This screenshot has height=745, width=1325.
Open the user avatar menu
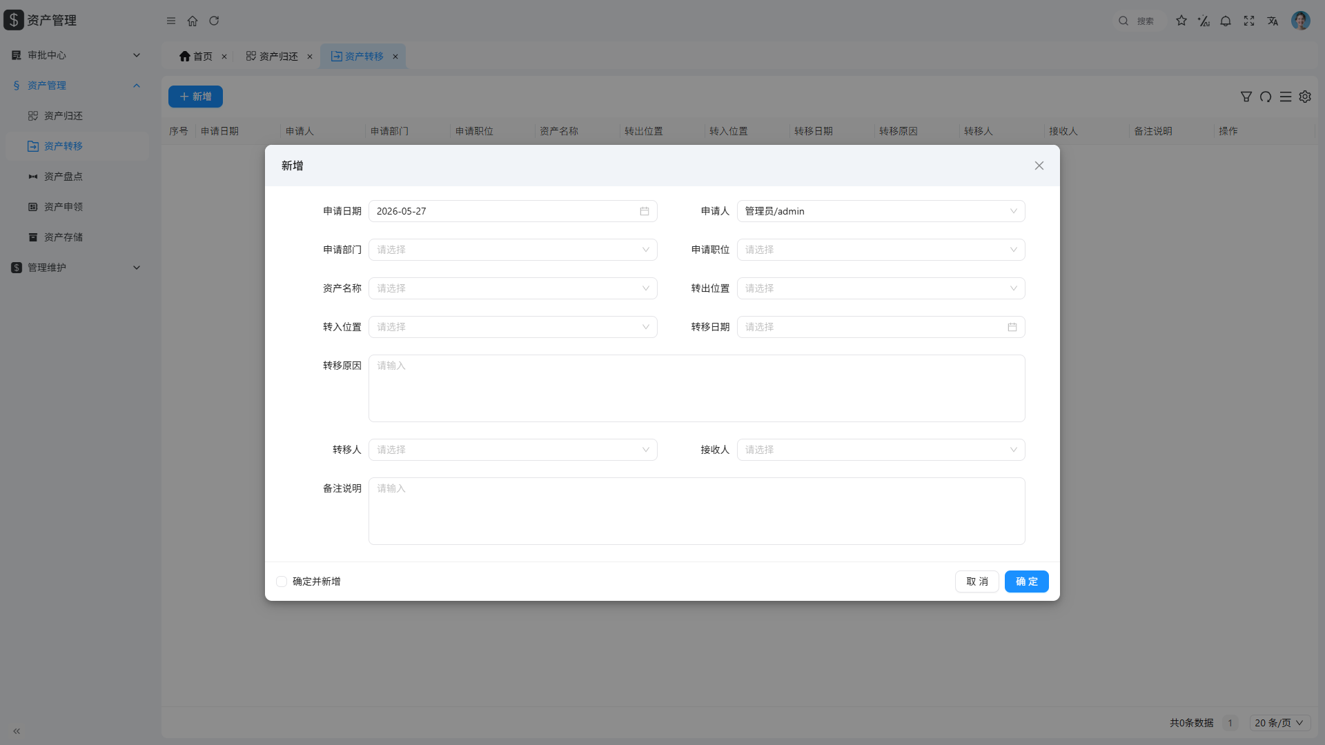click(1301, 21)
